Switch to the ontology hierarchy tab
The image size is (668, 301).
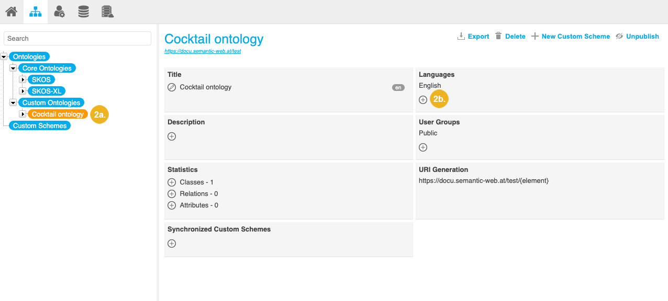point(36,11)
